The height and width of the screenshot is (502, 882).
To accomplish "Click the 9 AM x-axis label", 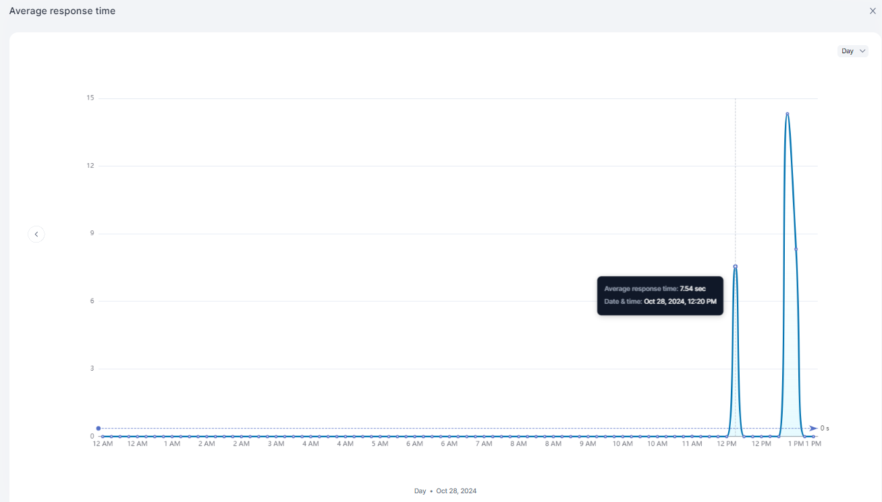I will point(587,444).
